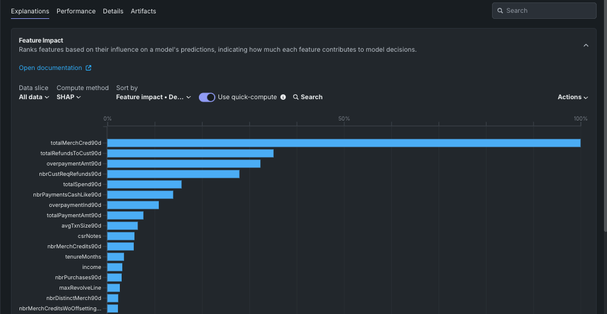Image resolution: width=607 pixels, height=314 pixels.
Task: Click the magnifier icon in top search box
Action: [500, 11]
